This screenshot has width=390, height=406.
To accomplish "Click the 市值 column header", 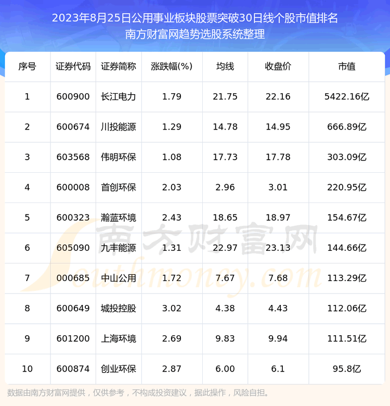I will click(347, 67).
